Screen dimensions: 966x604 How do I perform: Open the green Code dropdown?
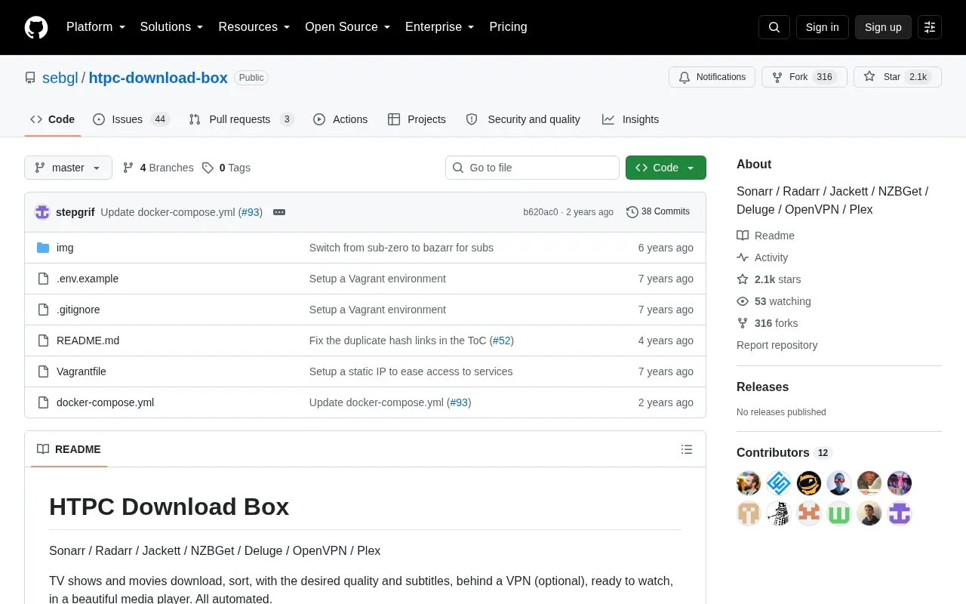point(666,168)
